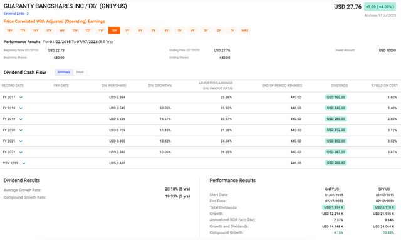Click the +1.09 (+4.09%) price change badge
This screenshot has width=401, height=240.
[380, 7]
